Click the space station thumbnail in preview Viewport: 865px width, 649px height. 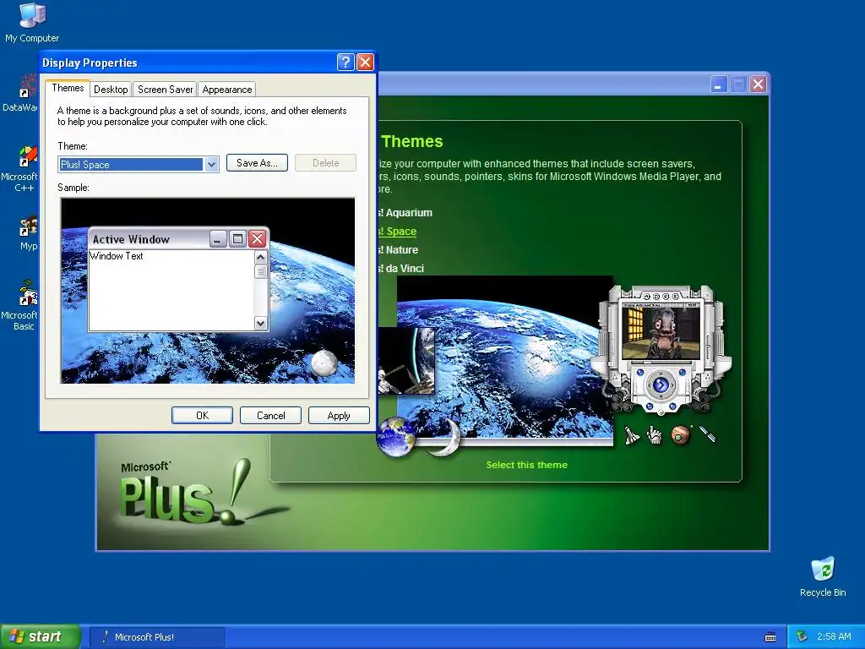[x=406, y=361]
